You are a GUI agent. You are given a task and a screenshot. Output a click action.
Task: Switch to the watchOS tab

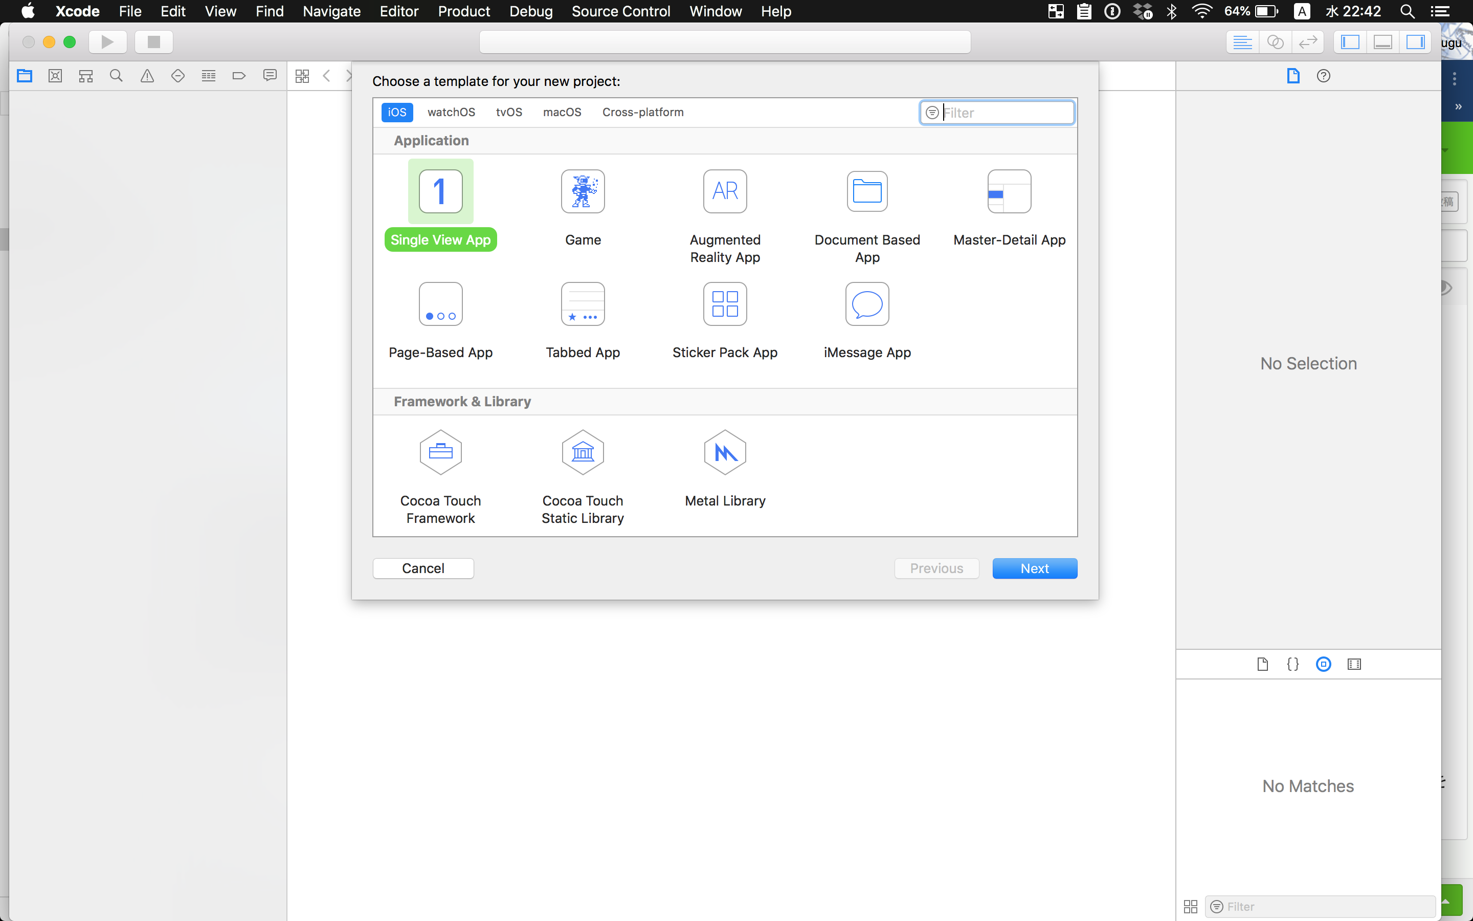click(451, 113)
